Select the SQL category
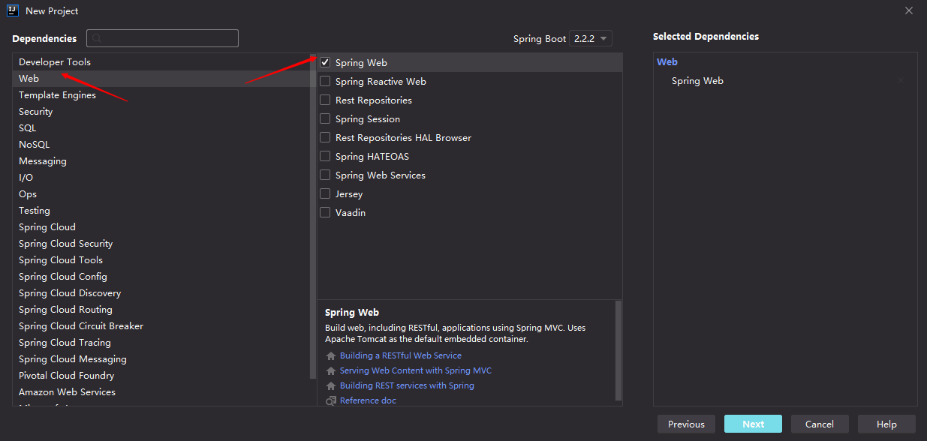927x441 pixels. pos(161,128)
